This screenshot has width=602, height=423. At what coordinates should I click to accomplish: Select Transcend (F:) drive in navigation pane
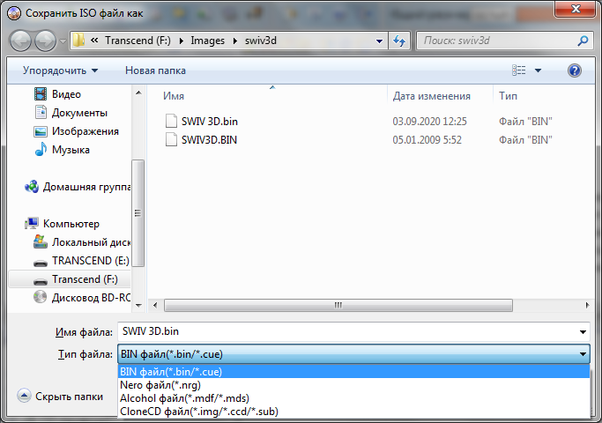click(x=85, y=279)
